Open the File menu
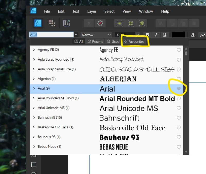The height and width of the screenshot is (174, 206). point(47,11)
